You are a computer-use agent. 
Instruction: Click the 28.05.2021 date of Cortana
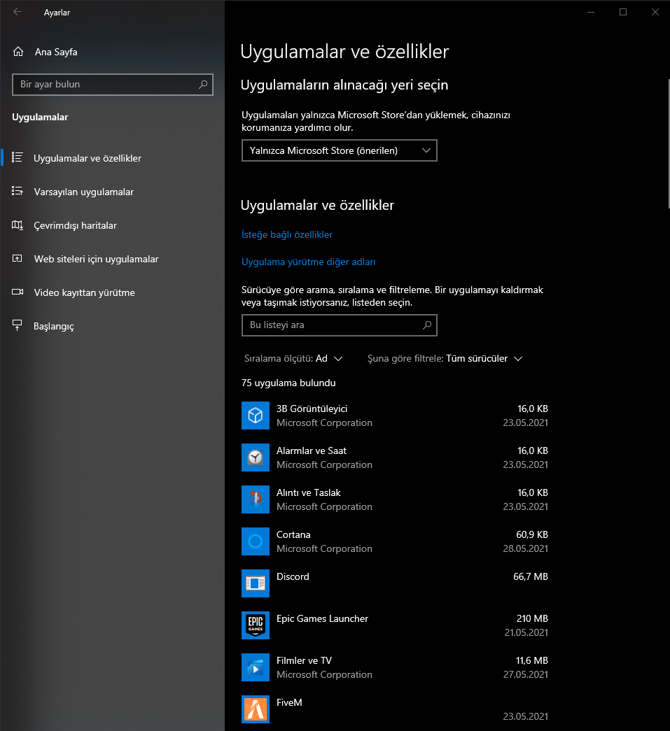(x=525, y=548)
